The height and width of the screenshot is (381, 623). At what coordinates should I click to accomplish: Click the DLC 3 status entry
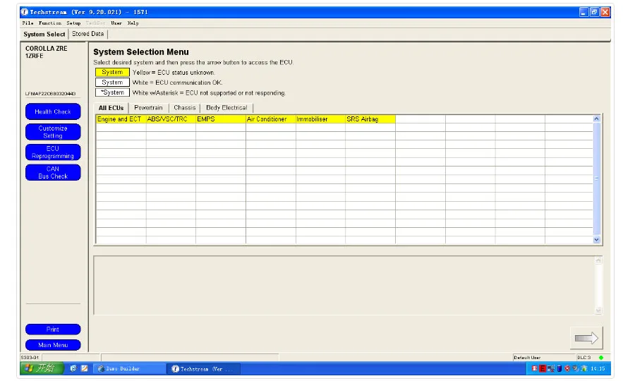[584, 358]
